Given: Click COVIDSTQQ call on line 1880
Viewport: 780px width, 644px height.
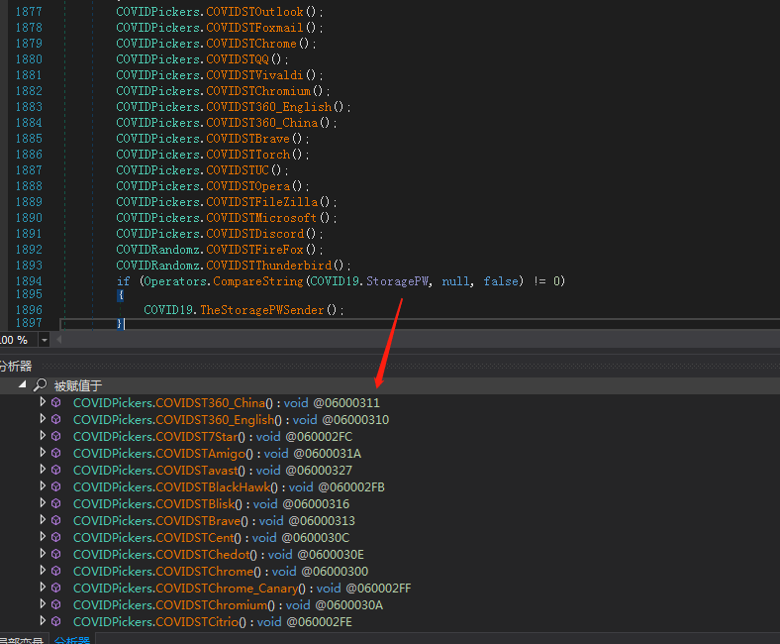Looking at the screenshot, I should tap(238, 59).
